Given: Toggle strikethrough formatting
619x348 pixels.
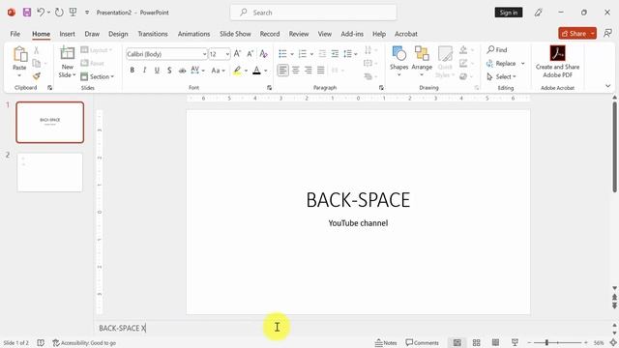Looking at the screenshot, I should (182, 71).
